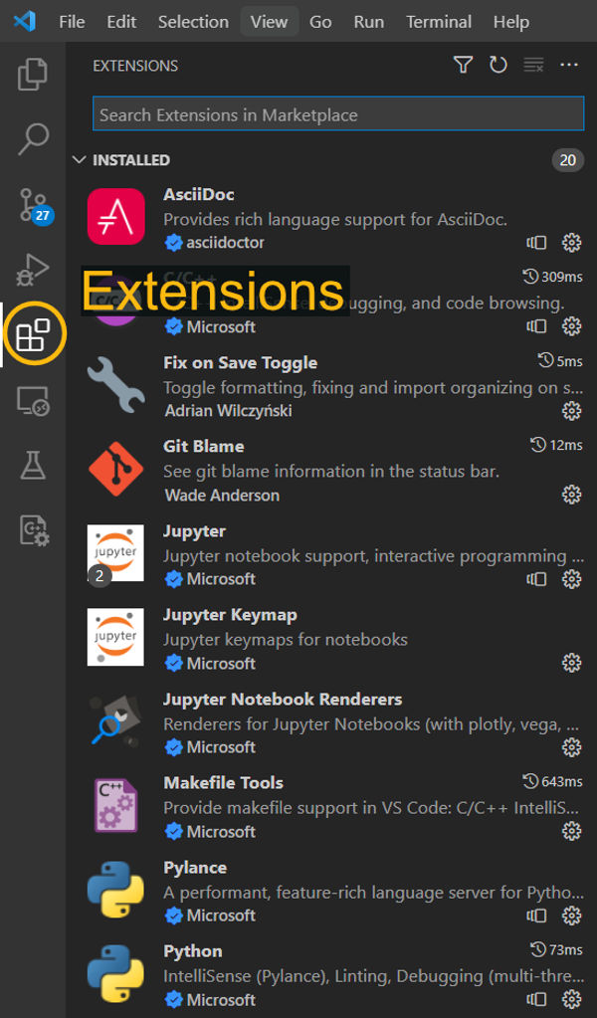Open the manage gear for Jupyter
The height and width of the screenshot is (1018, 597).
click(x=571, y=578)
